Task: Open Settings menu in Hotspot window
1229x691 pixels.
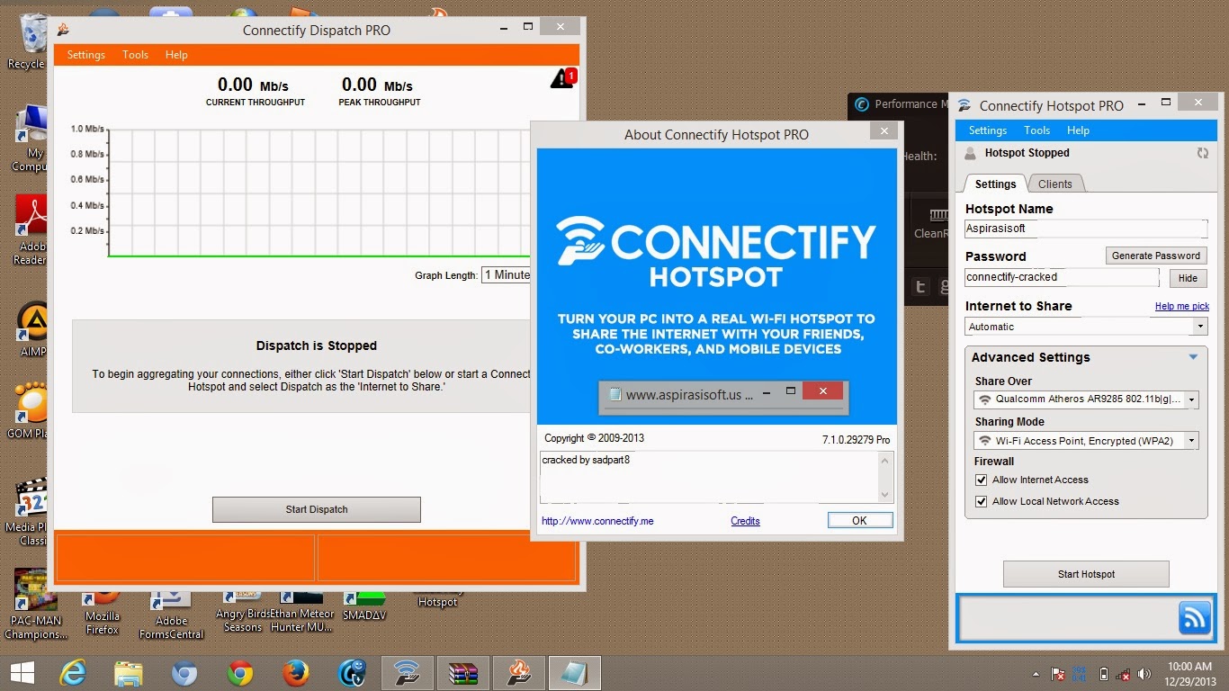Action: [x=988, y=130]
